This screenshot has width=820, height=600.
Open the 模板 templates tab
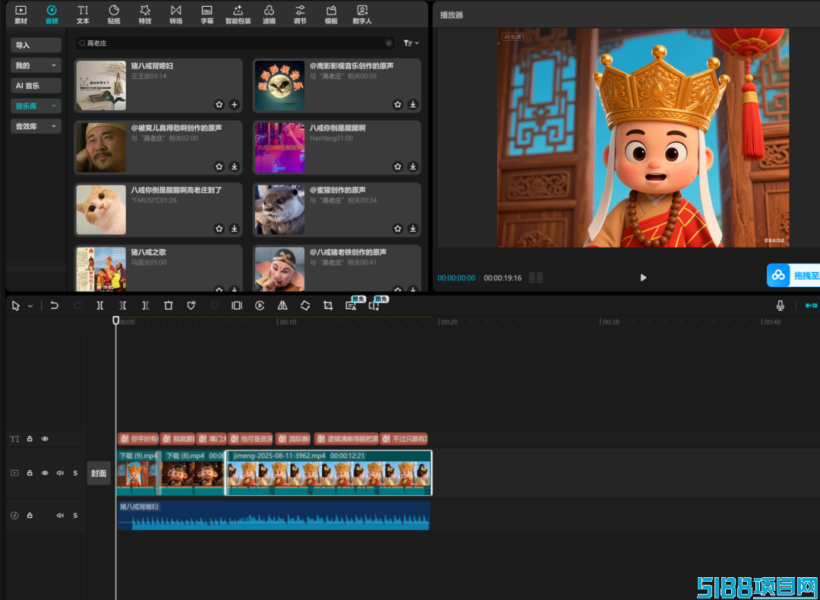[331, 14]
